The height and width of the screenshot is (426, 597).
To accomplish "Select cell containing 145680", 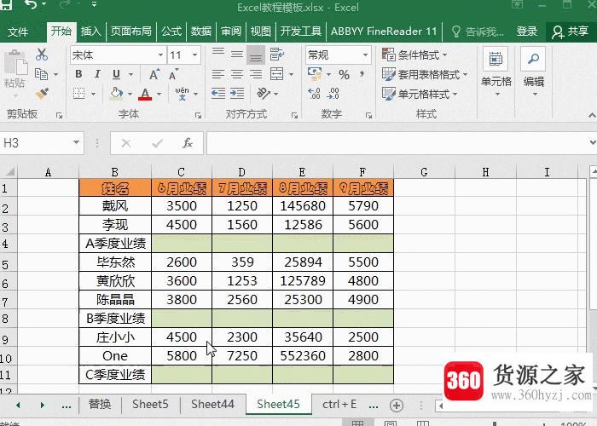I will point(303,206).
